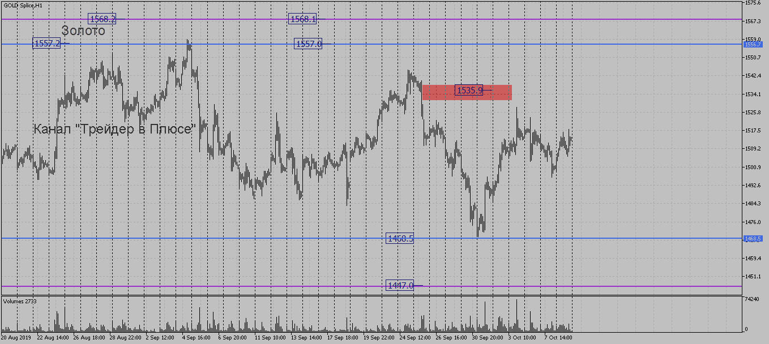Select the "Канал Трейдер в Плюсе" text

click(x=114, y=129)
